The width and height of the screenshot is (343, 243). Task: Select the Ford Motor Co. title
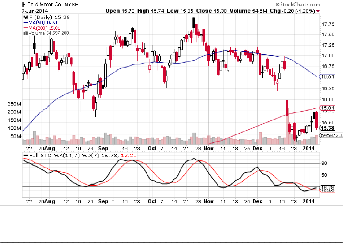point(45,4)
